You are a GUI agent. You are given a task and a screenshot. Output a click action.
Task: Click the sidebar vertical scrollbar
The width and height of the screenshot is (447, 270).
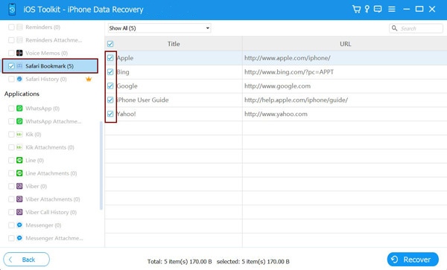tap(101, 166)
